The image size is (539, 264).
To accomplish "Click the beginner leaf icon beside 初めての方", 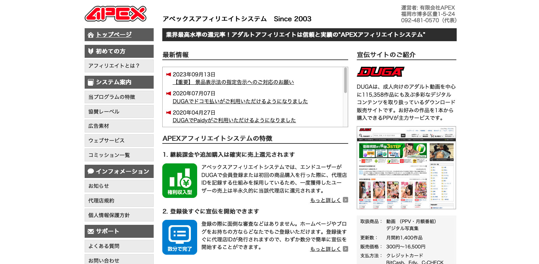I will pyautogui.click(x=91, y=51).
